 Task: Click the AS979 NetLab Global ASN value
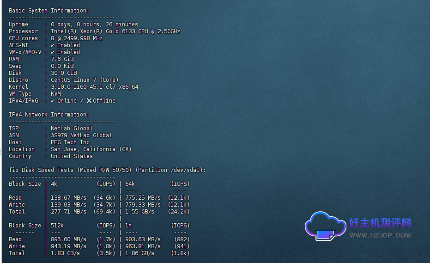(x=81, y=135)
